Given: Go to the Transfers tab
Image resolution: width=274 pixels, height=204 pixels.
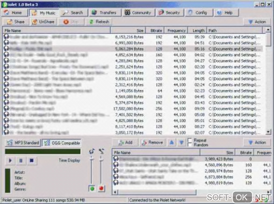Looking at the screenshot, I should (x=105, y=13).
